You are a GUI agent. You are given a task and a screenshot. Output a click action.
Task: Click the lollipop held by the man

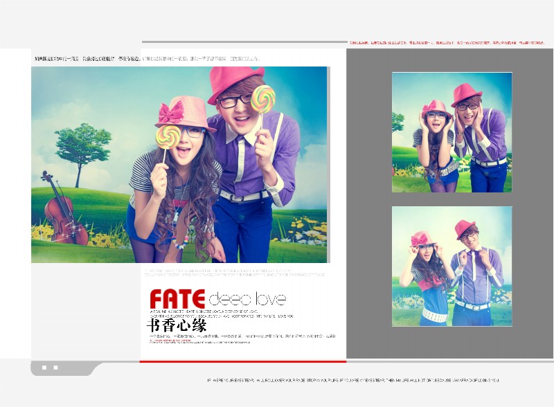click(263, 98)
